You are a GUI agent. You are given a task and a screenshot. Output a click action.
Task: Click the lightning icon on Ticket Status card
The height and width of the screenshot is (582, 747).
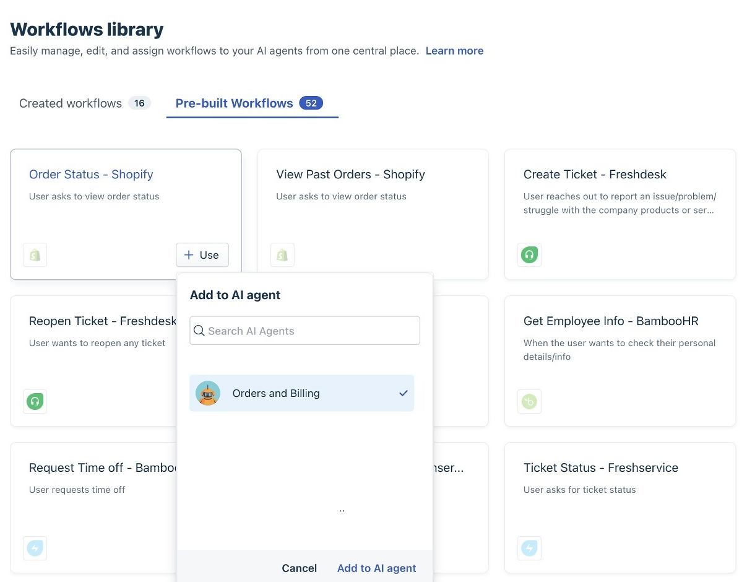pyautogui.click(x=529, y=548)
